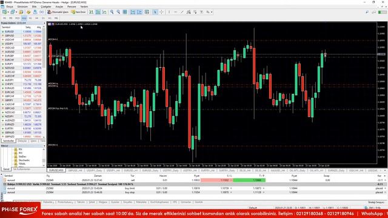Select EURUSD in Market Watch

pyautogui.click(x=22, y=31)
